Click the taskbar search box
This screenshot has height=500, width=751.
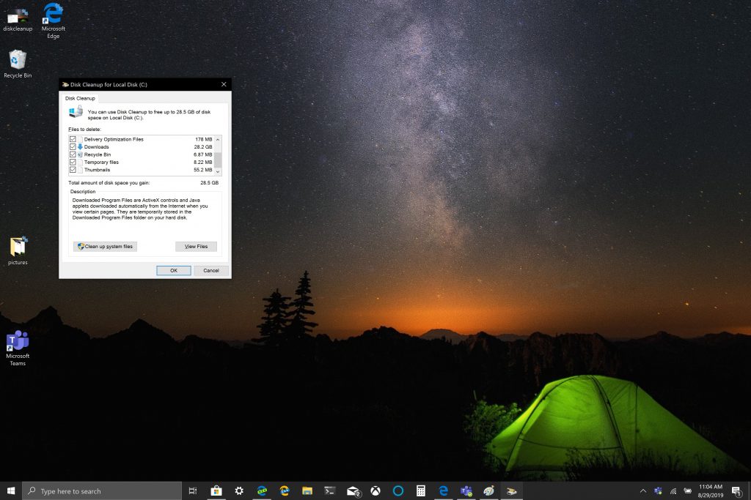click(101, 490)
